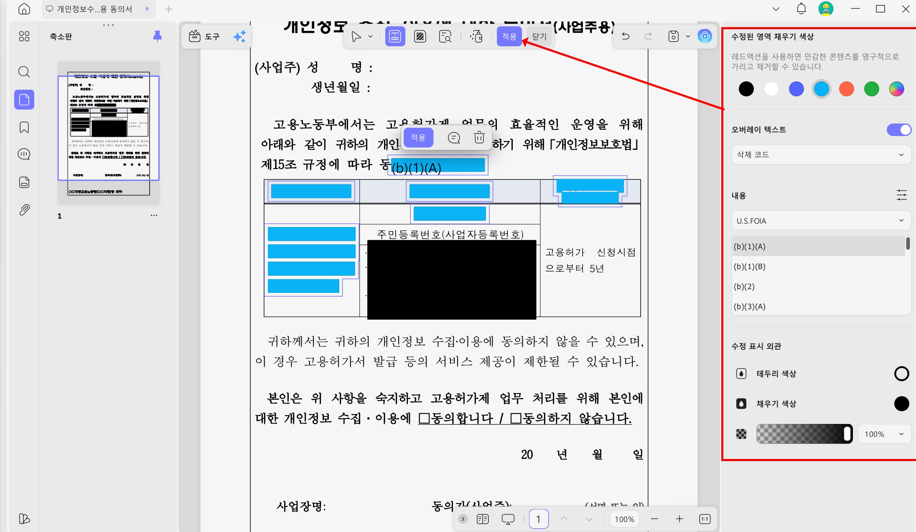Open the user account avatar

(x=826, y=9)
